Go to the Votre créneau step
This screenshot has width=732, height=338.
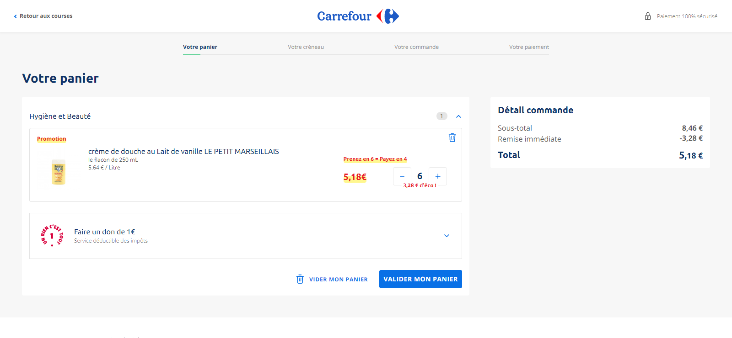click(x=306, y=47)
